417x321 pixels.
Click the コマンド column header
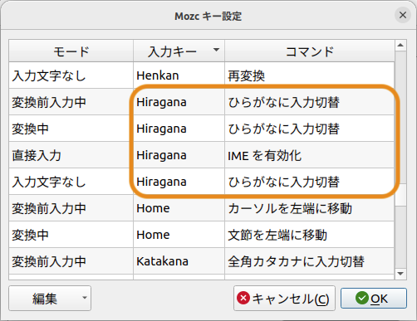(310, 51)
